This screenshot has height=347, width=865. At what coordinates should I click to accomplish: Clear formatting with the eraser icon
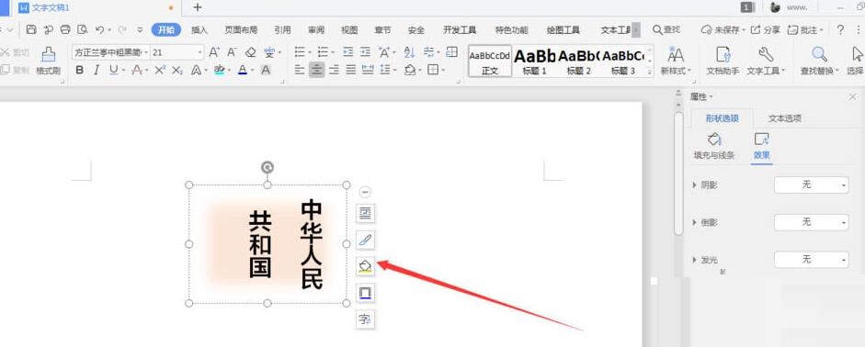[250, 52]
